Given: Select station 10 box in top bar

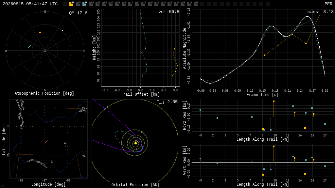Looking at the screenshot, I should [130, 4].
